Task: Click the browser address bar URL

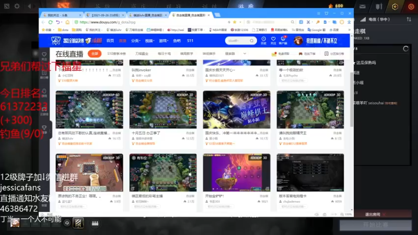Action: (108, 22)
